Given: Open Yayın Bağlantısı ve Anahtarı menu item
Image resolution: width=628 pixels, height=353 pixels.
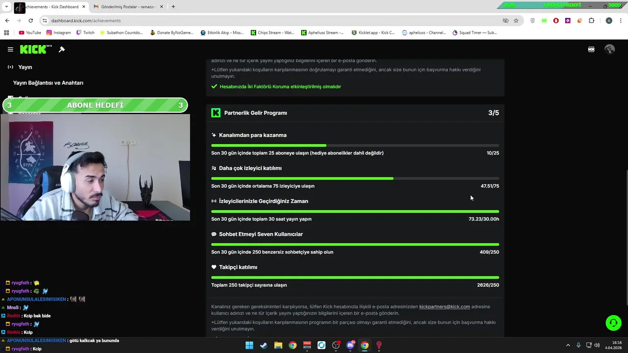Looking at the screenshot, I should (48, 83).
